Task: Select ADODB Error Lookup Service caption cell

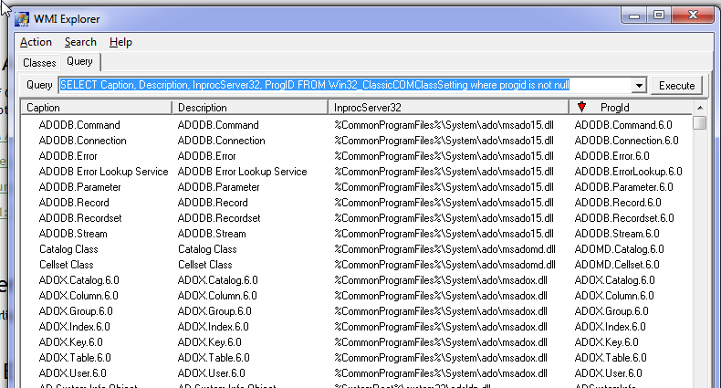Action: pyautogui.click(x=103, y=172)
